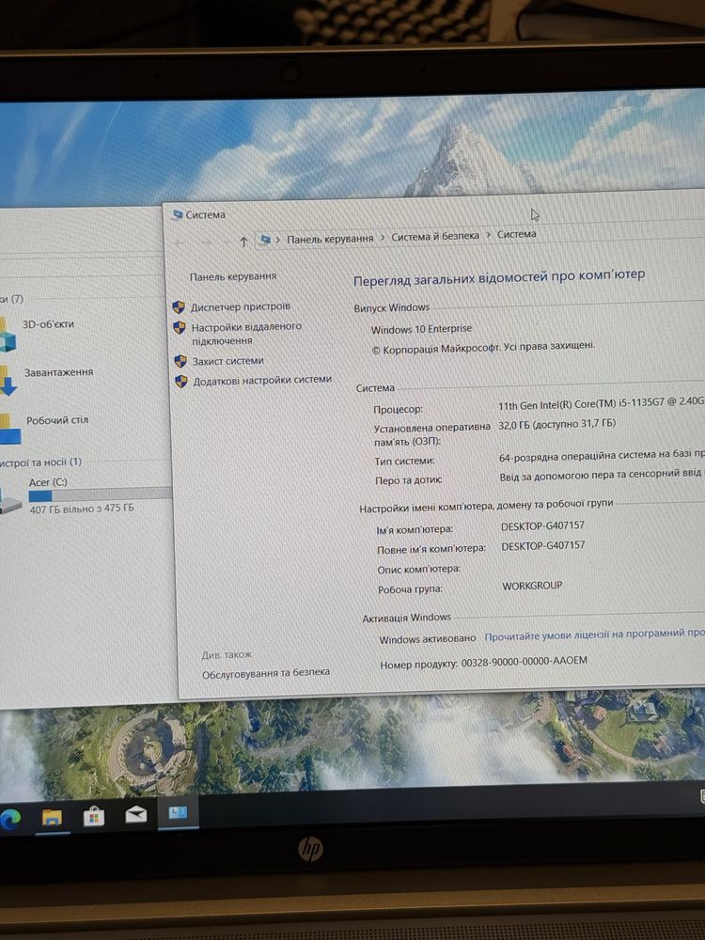Click computer name value beside Ім'я комп'ютера

coord(542,525)
